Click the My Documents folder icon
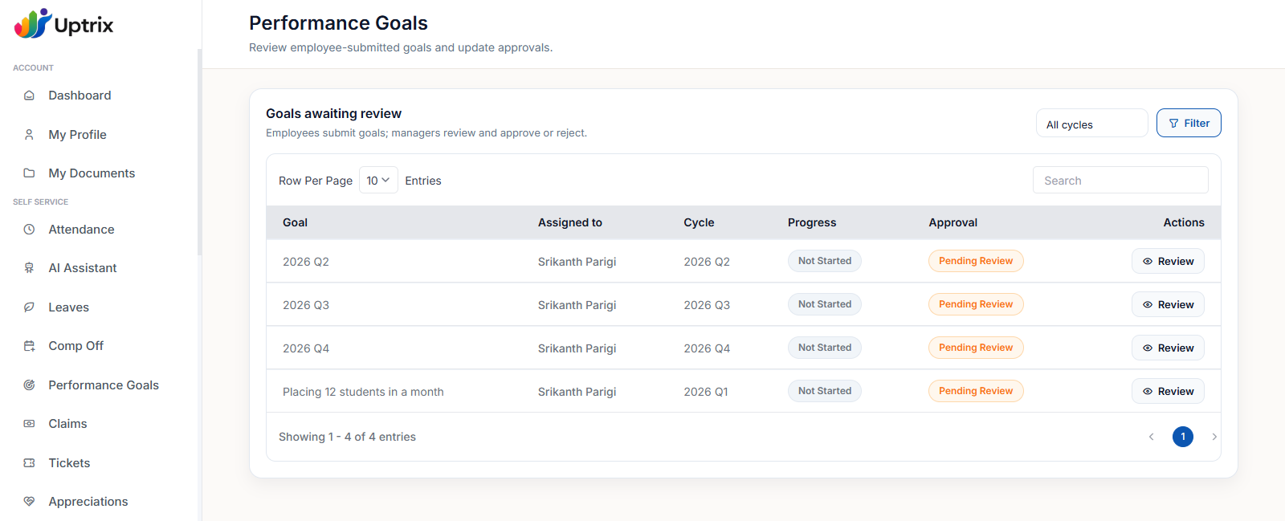The height and width of the screenshot is (521, 1285). 29,173
